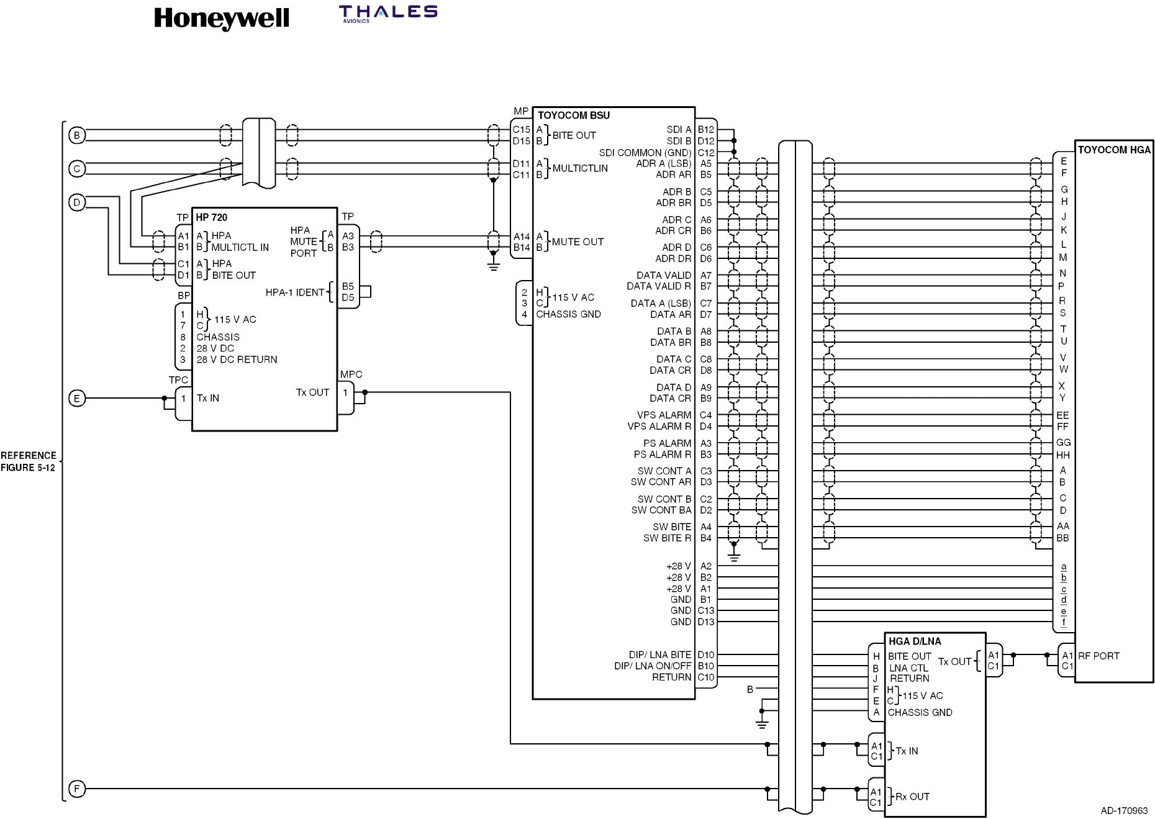Select the MULTICTLIN label in the BSU

580,168
